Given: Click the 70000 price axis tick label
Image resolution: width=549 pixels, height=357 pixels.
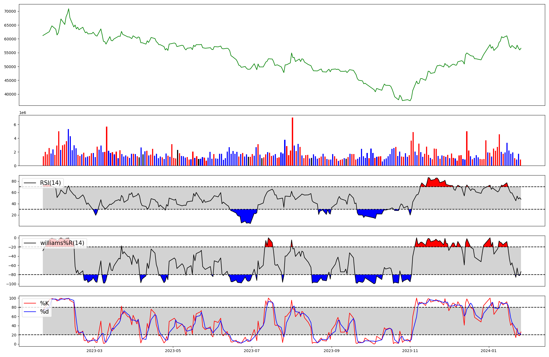Looking at the screenshot, I should pyautogui.click(x=10, y=11).
